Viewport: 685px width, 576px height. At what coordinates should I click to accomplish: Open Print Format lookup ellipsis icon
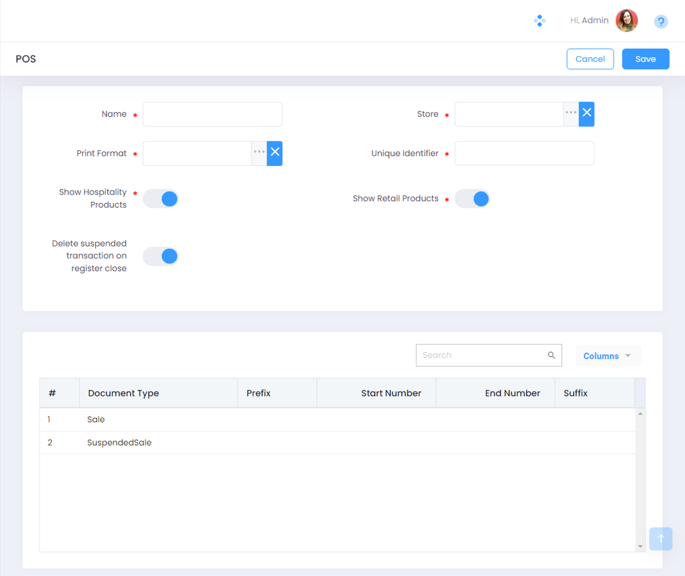point(259,153)
